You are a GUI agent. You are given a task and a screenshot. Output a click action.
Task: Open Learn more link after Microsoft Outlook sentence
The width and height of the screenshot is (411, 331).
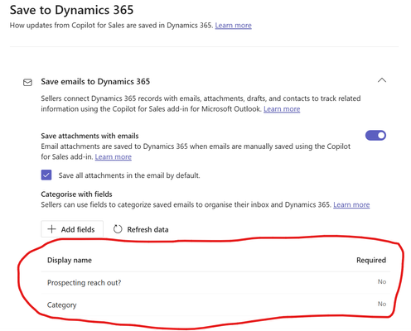[x=282, y=109]
